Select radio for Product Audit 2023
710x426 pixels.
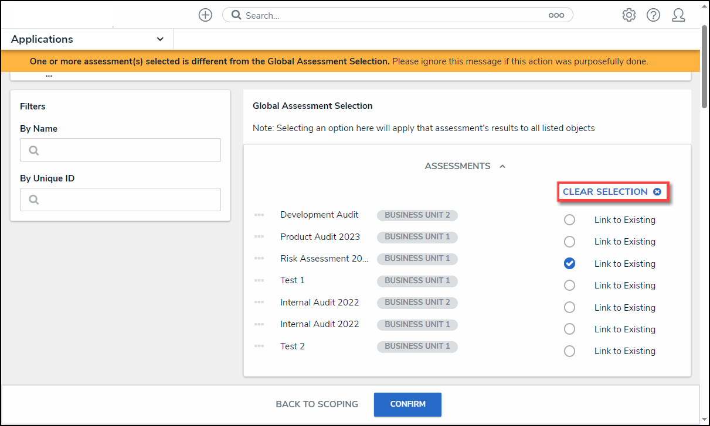pyautogui.click(x=569, y=242)
